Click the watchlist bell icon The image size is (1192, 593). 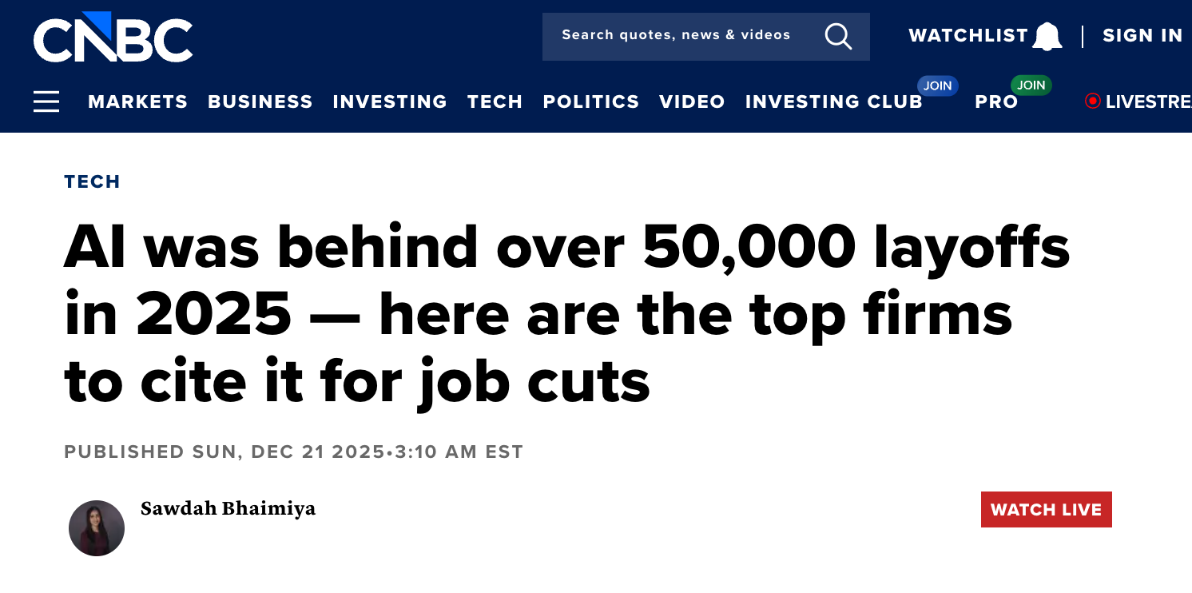1047,36
